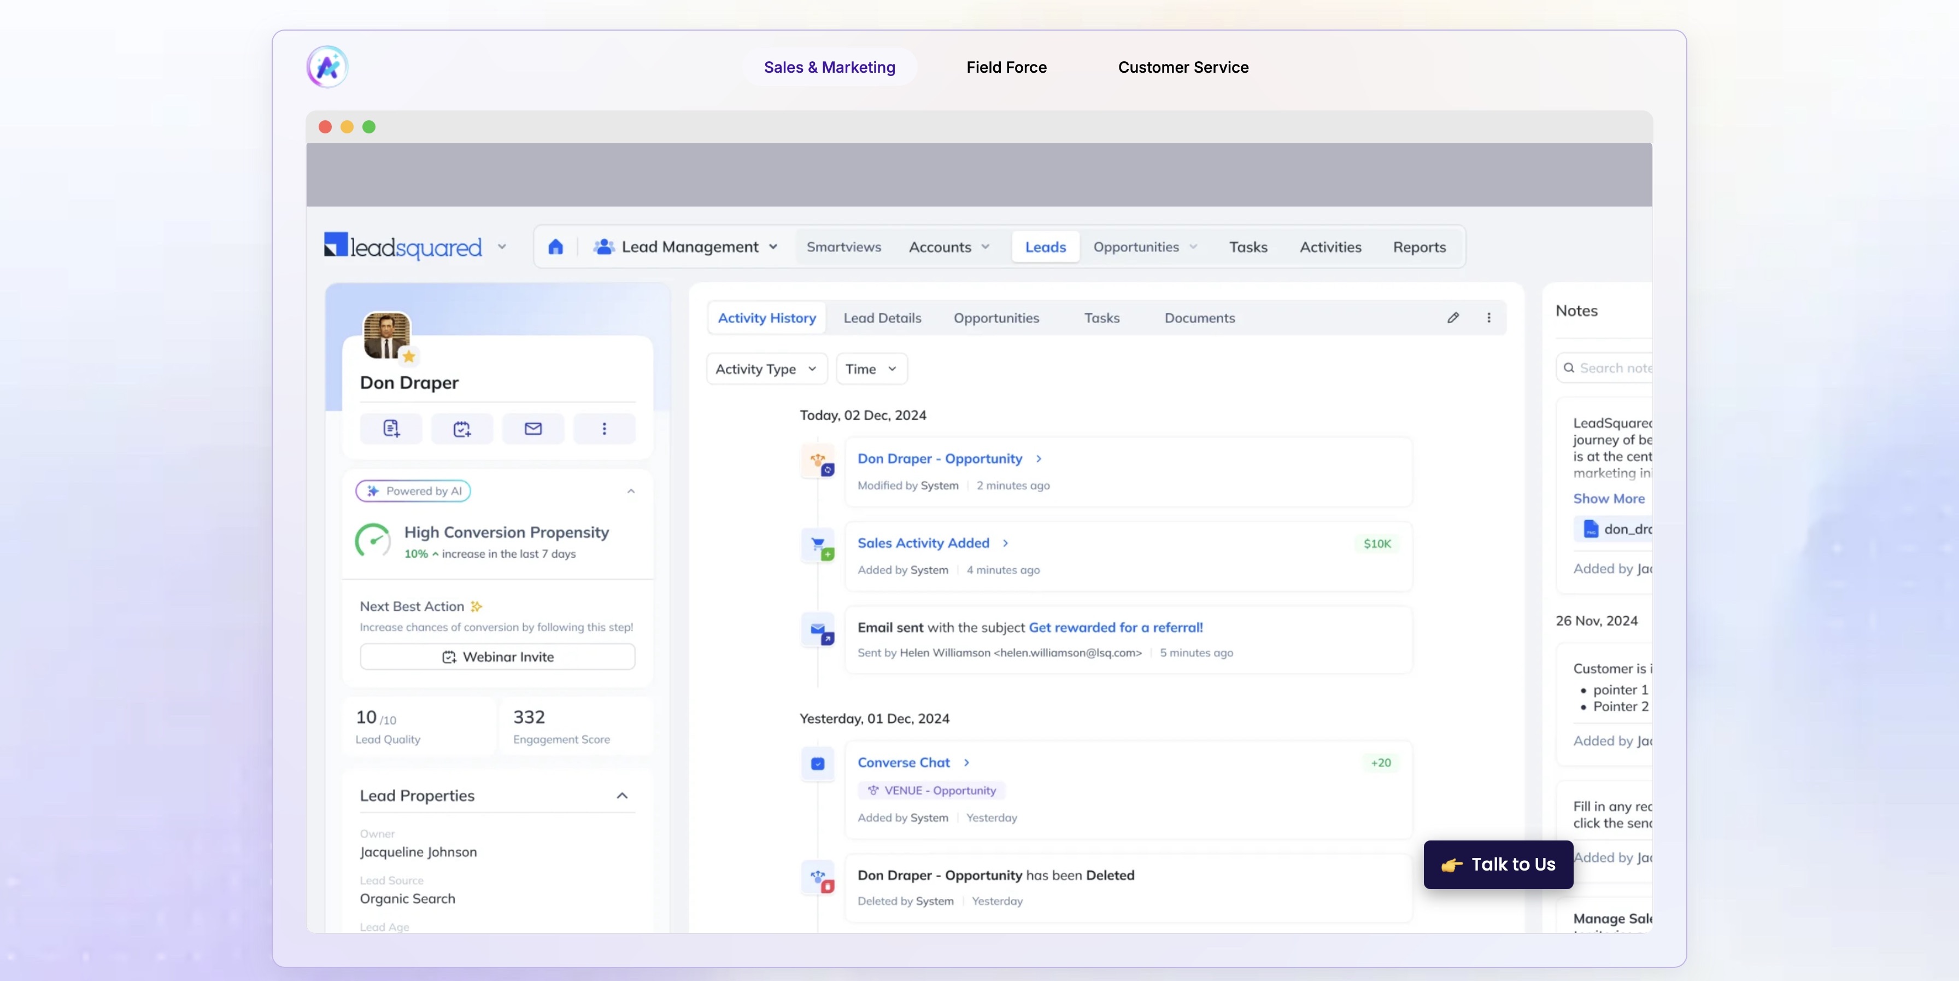Screen dimensions: 1959x981
Task: Switch to the Lead Details tab
Action: pos(882,318)
